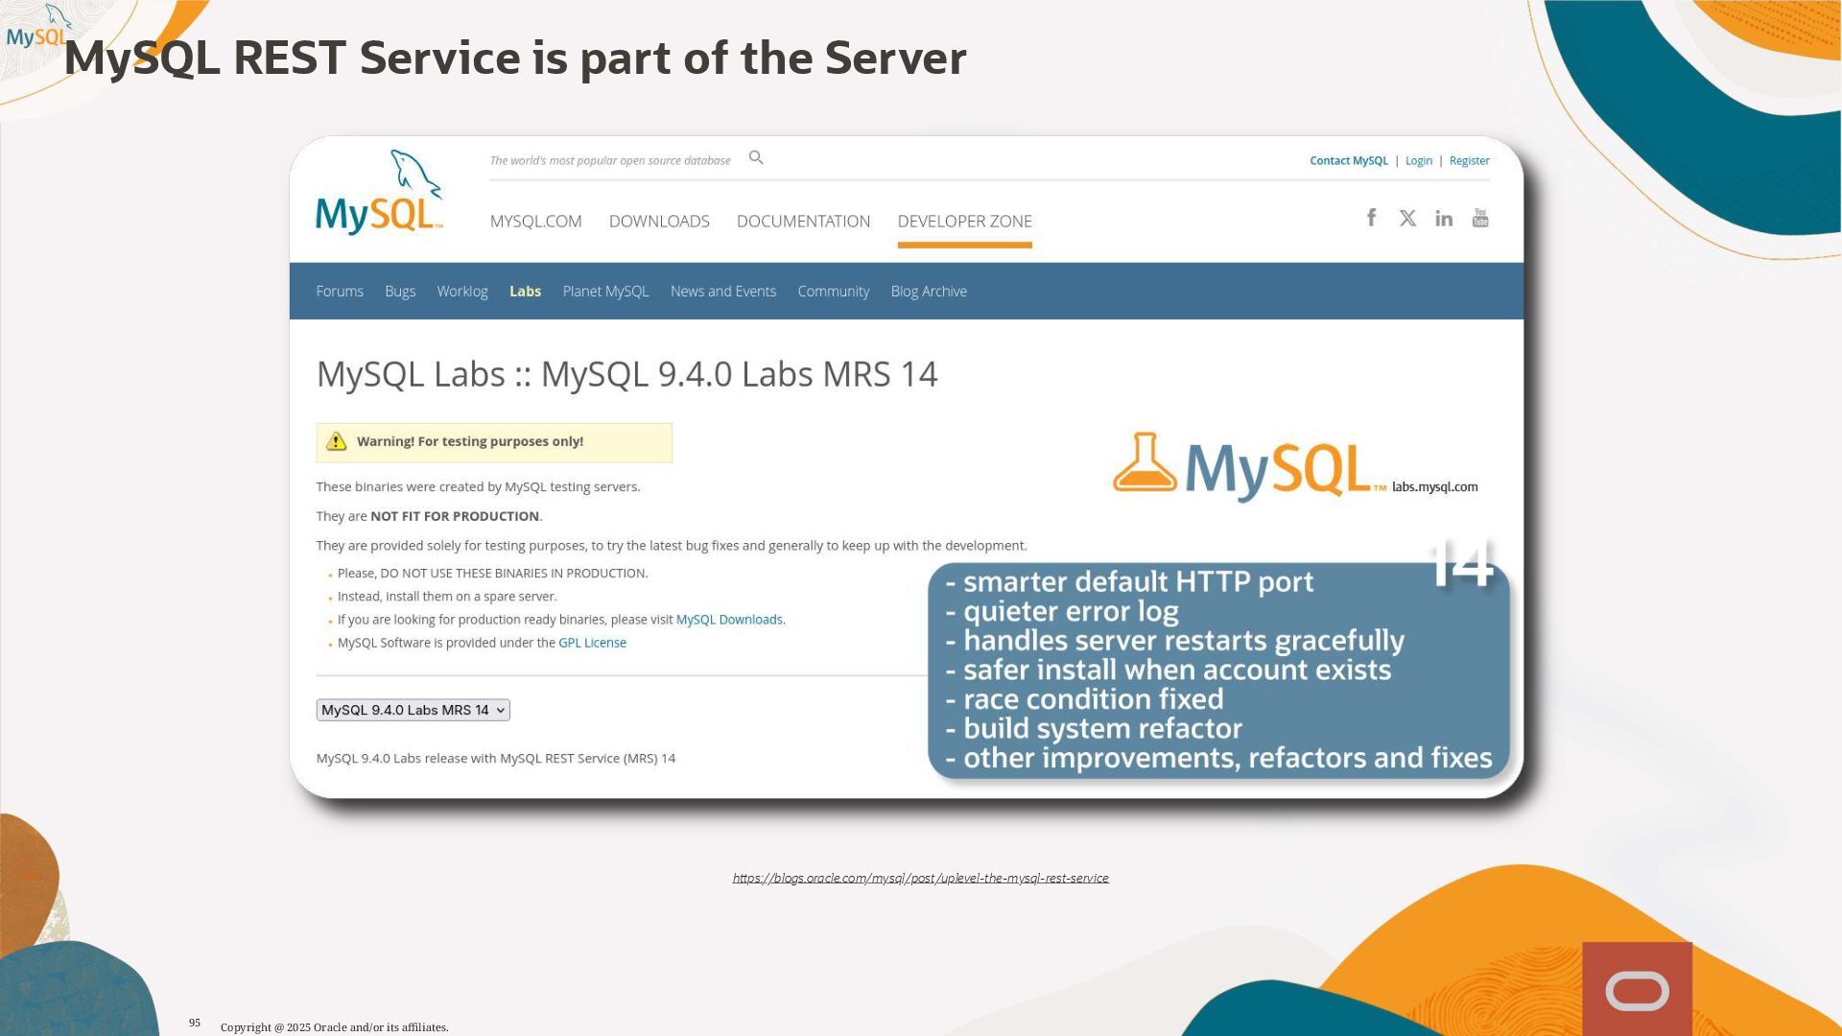Expand the MySQL 9.4.0 Labs MRS 14 dropdown
The width and height of the screenshot is (1842, 1036).
(x=413, y=710)
